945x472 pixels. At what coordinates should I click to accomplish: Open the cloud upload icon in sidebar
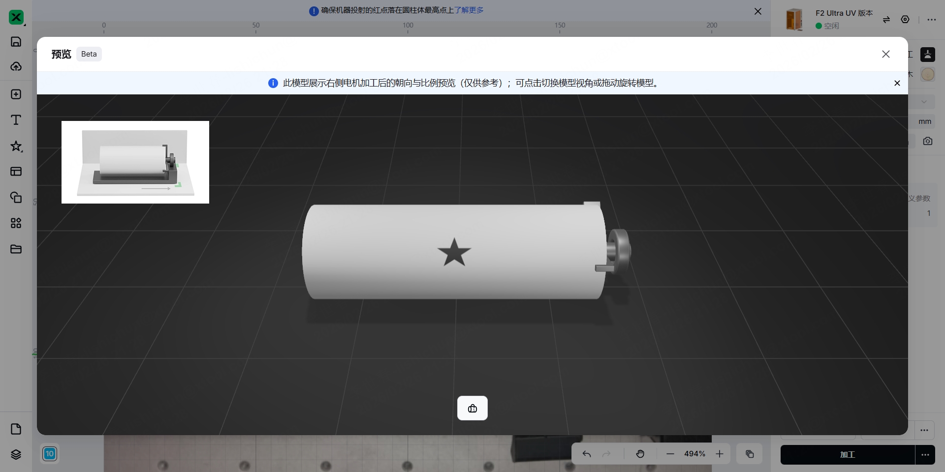point(16,66)
